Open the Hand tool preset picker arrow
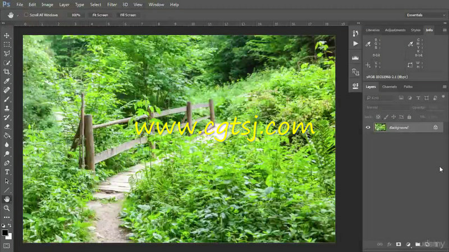Viewport: 449px width, 252px height. (17, 16)
